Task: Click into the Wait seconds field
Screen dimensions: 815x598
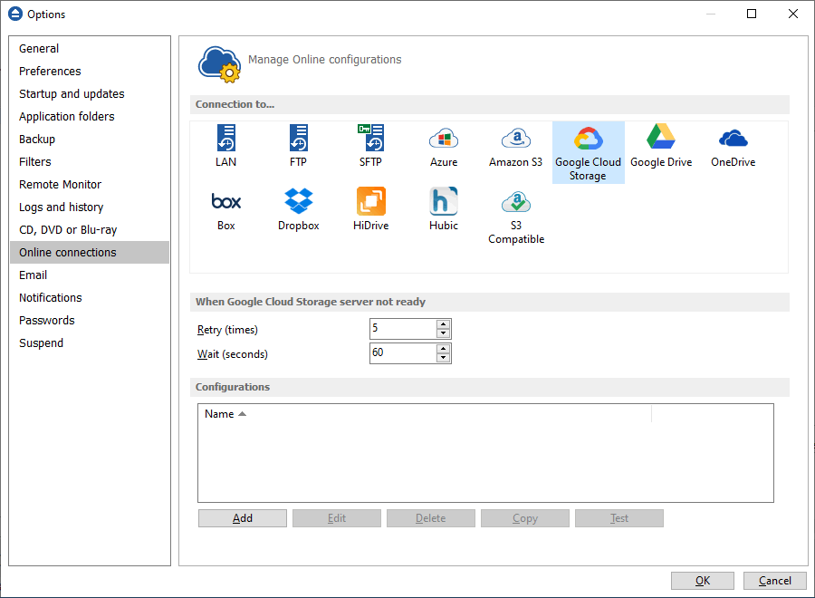Action: pyautogui.click(x=403, y=353)
